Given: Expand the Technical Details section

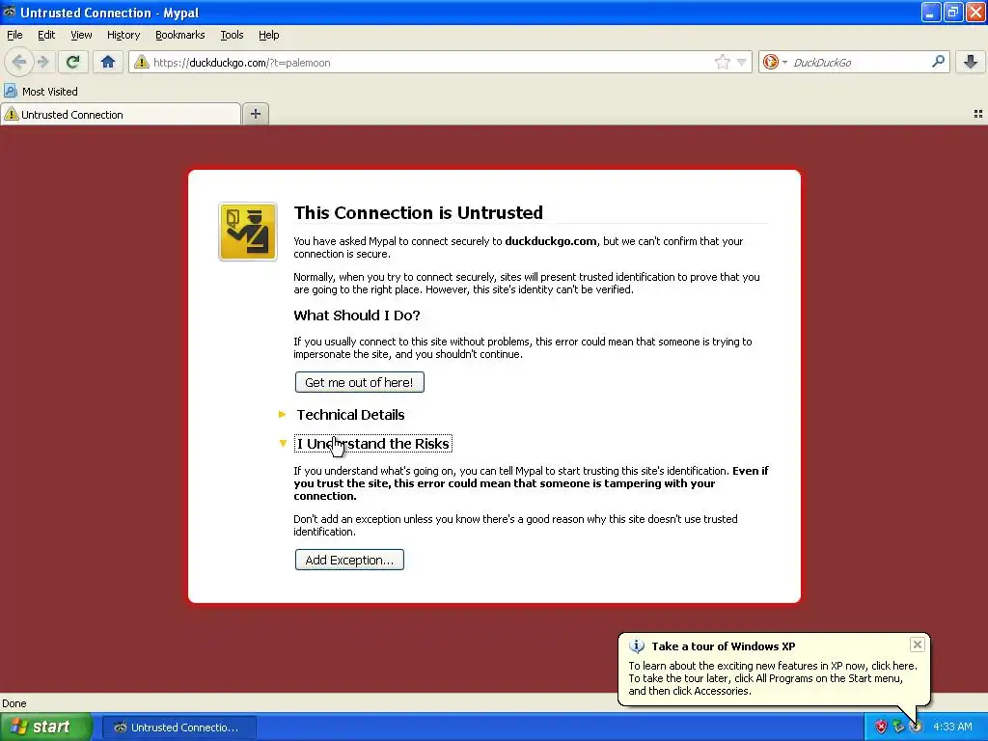Looking at the screenshot, I should point(350,415).
